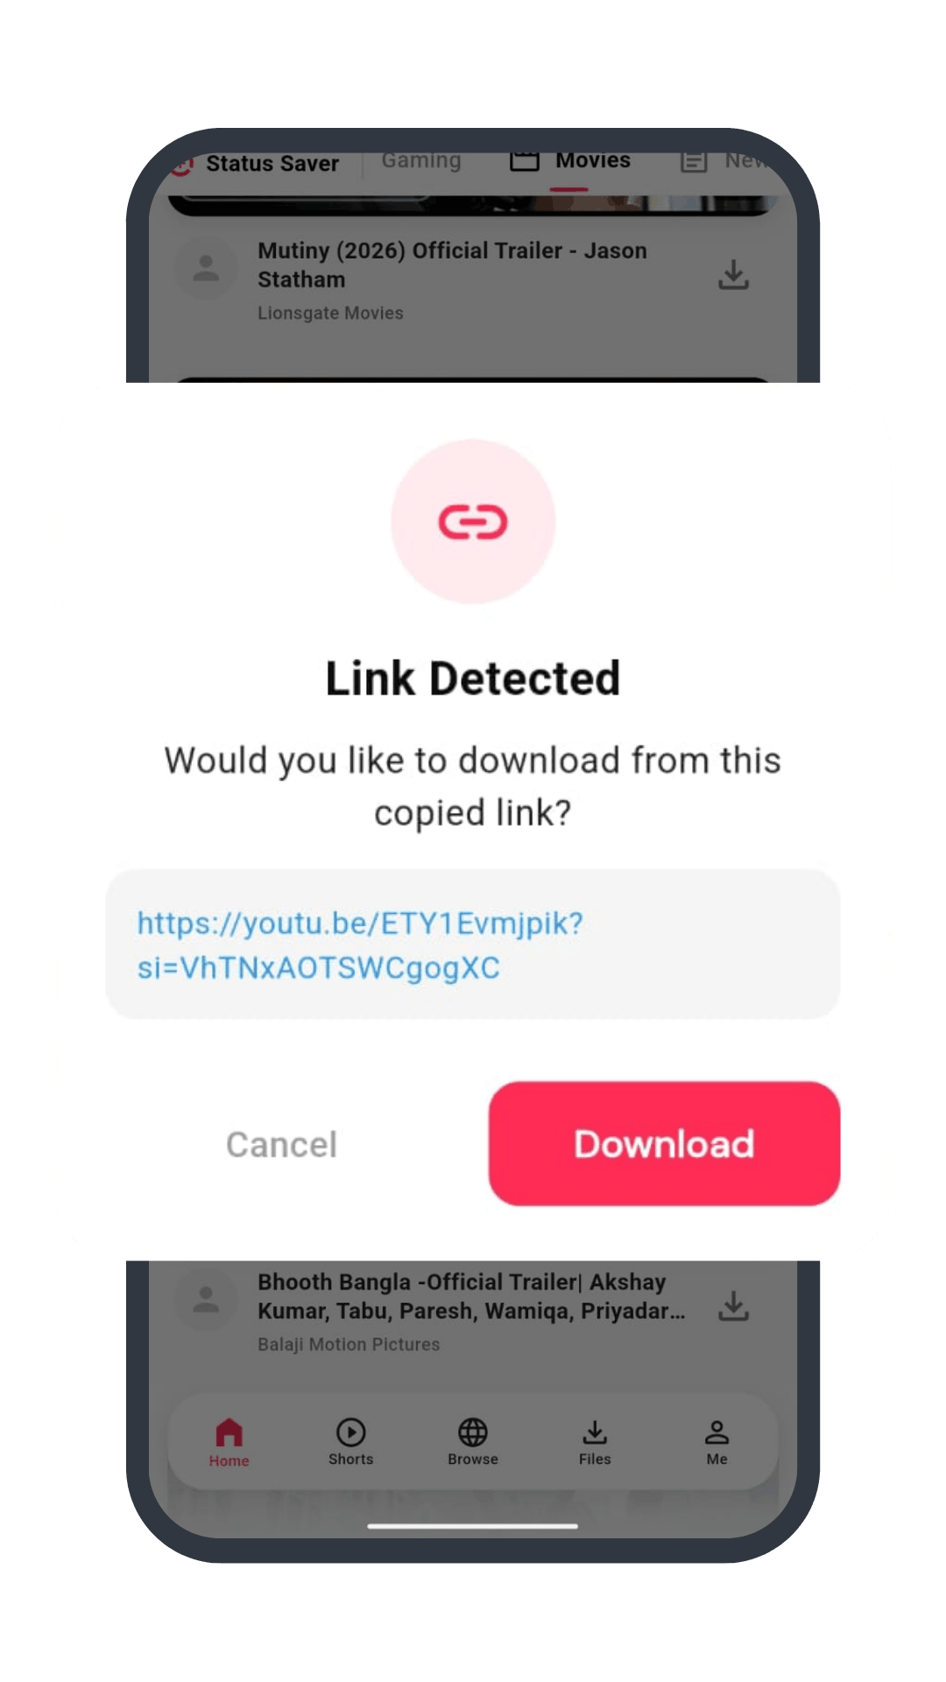The height and width of the screenshot is (1682, 946).
Task: Open the copied youtu.be link
Action: click(360, 945)
